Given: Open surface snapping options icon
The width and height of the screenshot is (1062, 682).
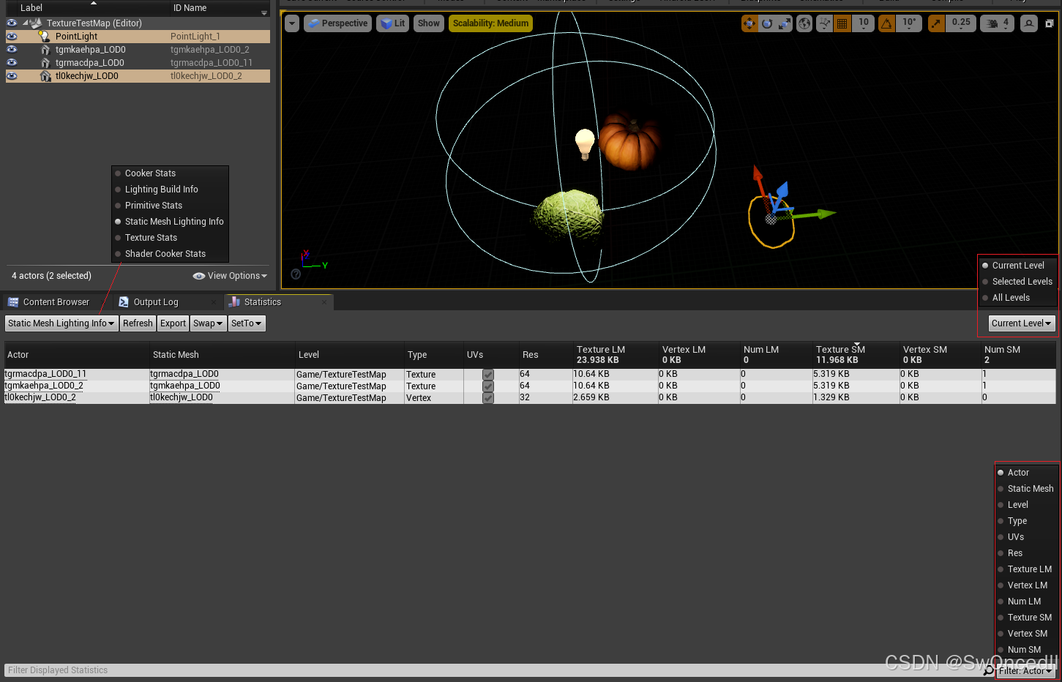Looking at the screenshot, I should 825,23.
